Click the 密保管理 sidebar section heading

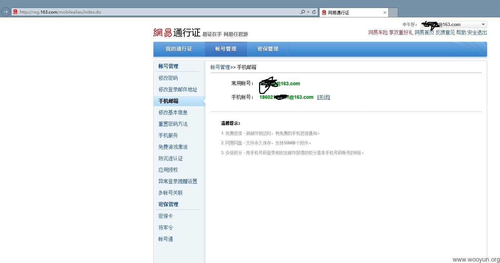[168, 204]
